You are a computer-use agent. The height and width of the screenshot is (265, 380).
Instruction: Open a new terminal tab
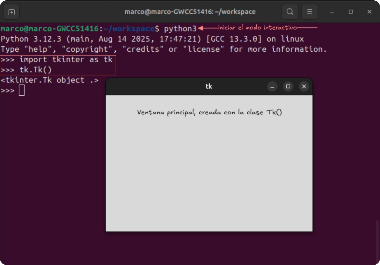click(x=11, y=12)
